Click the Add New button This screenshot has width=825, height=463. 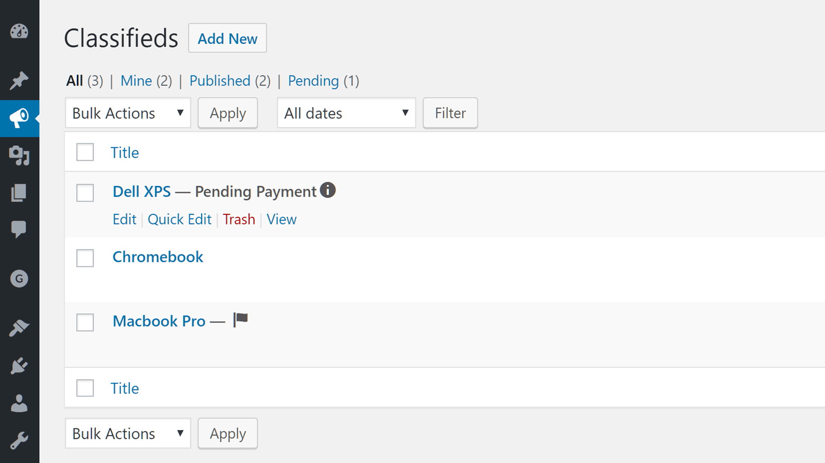point(227,39)
